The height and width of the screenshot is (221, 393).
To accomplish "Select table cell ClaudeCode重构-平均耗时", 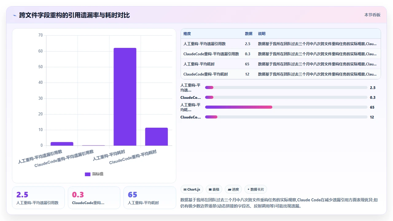I will point(205,74).
